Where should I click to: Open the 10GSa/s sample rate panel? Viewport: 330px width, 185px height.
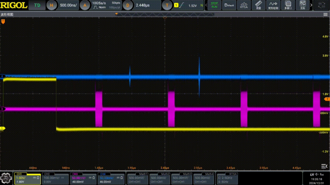(106, 5)
